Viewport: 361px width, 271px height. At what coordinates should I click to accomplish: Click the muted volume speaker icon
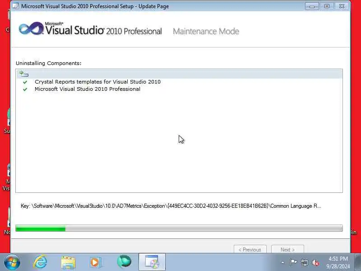[315, 262]
